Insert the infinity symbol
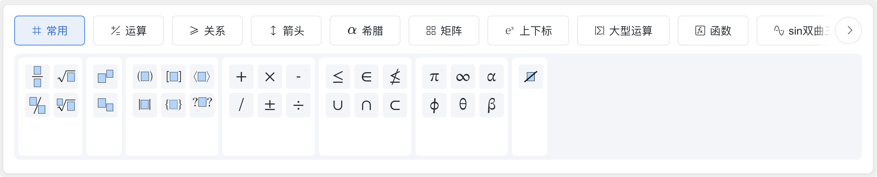The width and height of the screenshot is (877, 177). click(463, 77)
